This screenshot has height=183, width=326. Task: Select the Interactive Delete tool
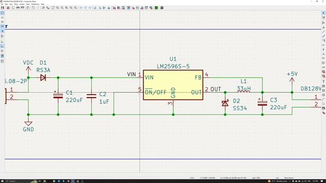(323, 113)
